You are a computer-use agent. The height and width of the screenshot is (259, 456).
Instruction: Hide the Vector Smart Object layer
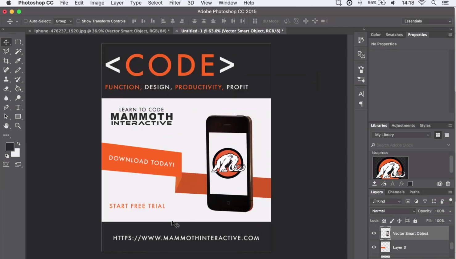click(x=374, y=233)
